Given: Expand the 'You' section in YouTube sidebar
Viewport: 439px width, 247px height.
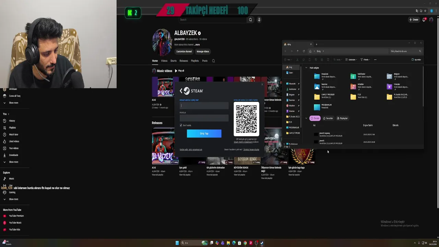Looking at the screenshot, I should coord(6,114).
